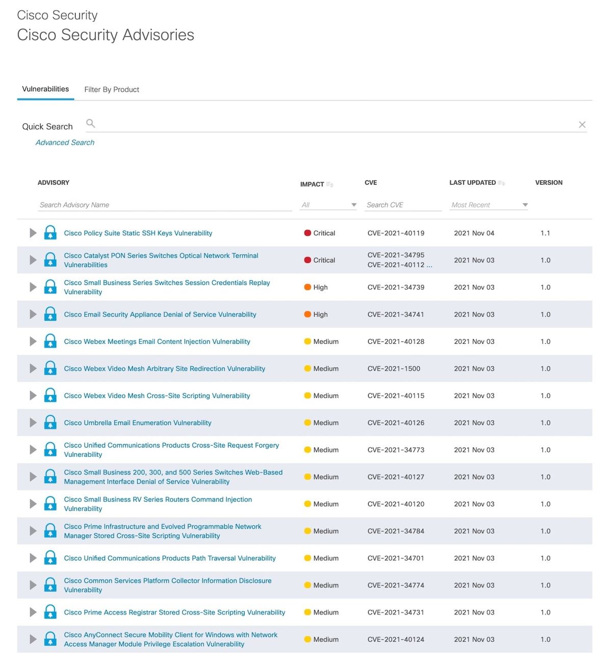This screenshot has width=612, height=656.
Task: Click the lock icon for Cisco Policy Suite advisory
Action: click(x=50, y=233)
